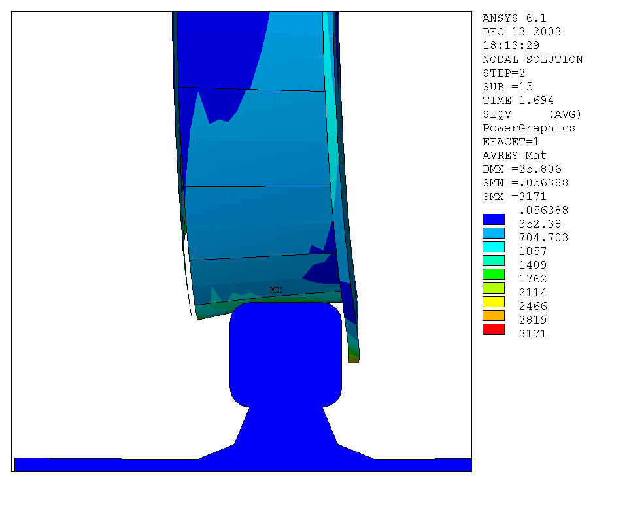644x512 pixels.
Task: Click the cyan legend swatch
Action: coord(493,247)
